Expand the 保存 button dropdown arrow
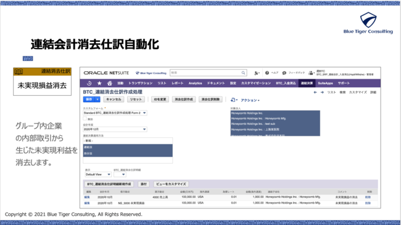 [x=97, y=100]
